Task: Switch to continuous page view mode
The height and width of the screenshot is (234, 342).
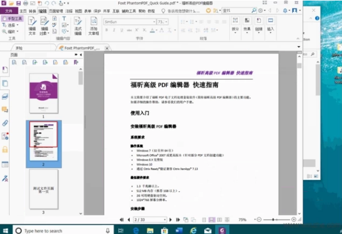Action: (x=212, y=220)
